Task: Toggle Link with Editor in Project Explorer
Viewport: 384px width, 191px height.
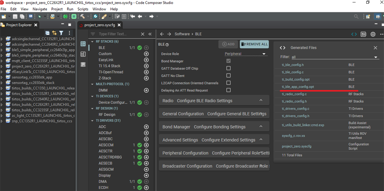Action: (x=54, y=33)
